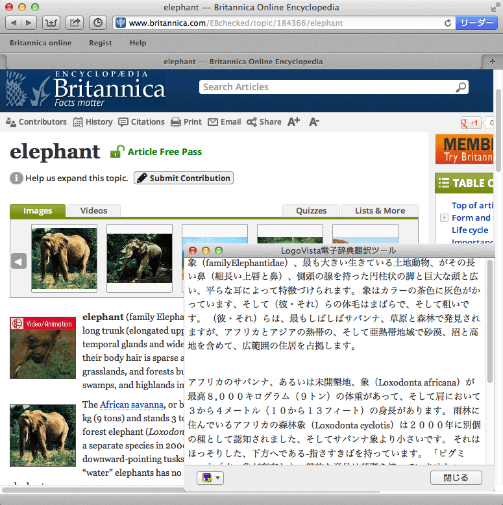Screen dimensions: 503x505
Task: Select the Quizzes tab
Action: click(x=311, y=211)
